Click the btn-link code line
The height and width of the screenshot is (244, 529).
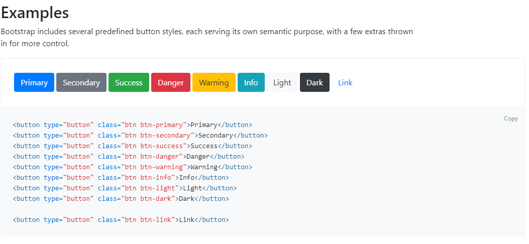pyautogui.click(x=121, y=219)
